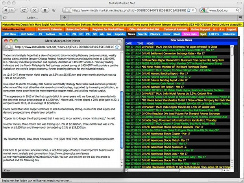244x183 pixels.
Task: Run the search with the magnifier icon
Action: pos(237,10)
